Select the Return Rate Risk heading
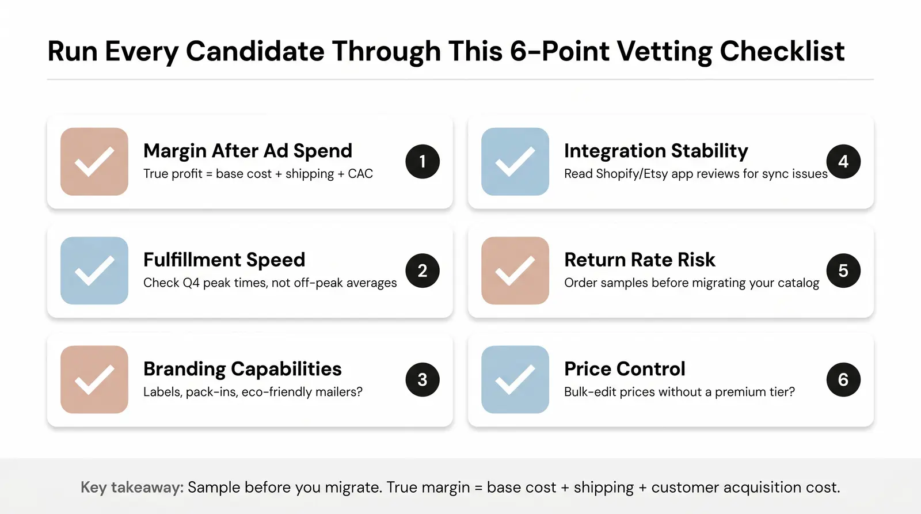921x514 pixels. (640, 260)
